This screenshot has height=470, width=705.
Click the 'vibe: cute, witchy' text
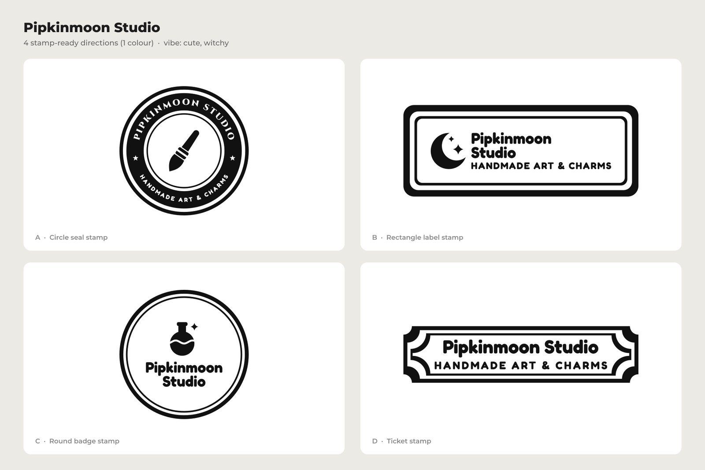[196, 43]
